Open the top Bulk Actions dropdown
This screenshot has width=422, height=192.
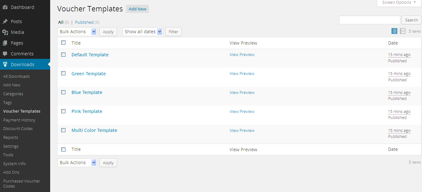click(x=77, y=32)
